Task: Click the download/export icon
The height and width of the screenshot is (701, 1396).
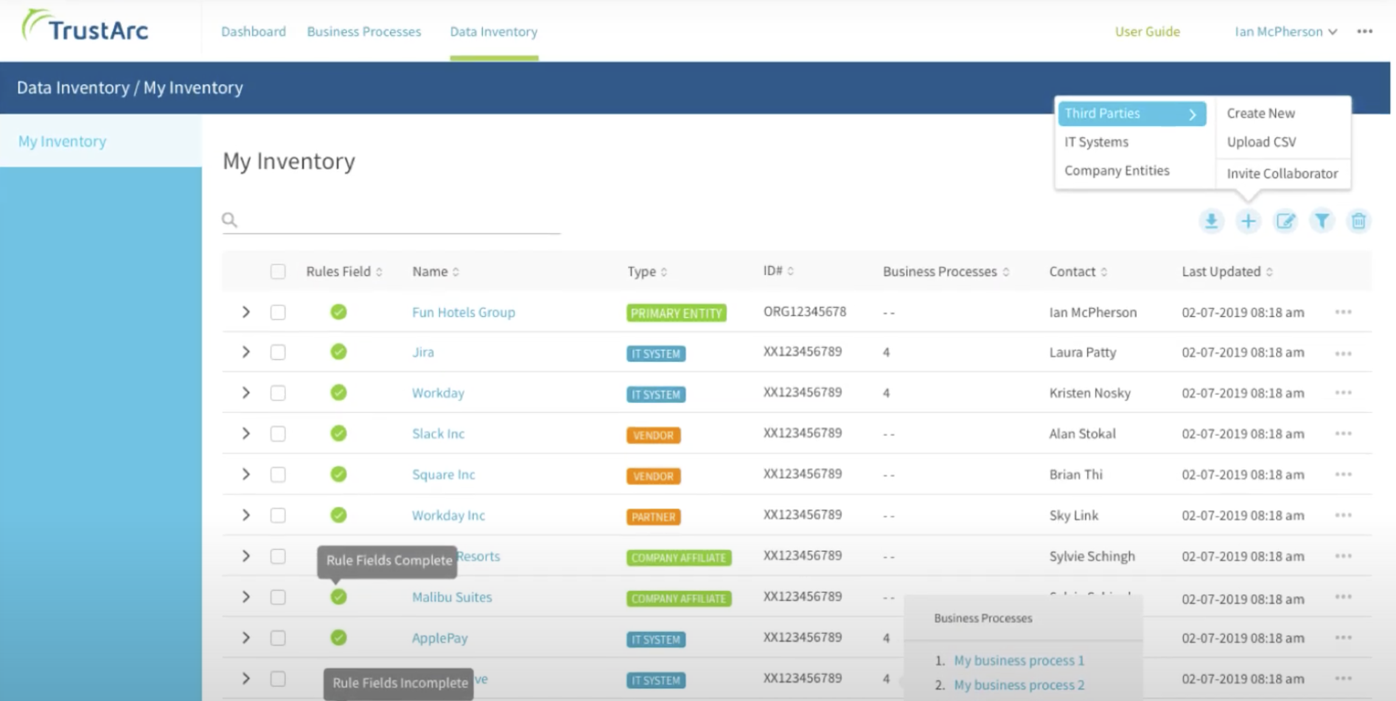Action: 1211,221
